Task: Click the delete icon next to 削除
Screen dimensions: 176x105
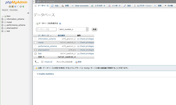Action: (76, 62)
